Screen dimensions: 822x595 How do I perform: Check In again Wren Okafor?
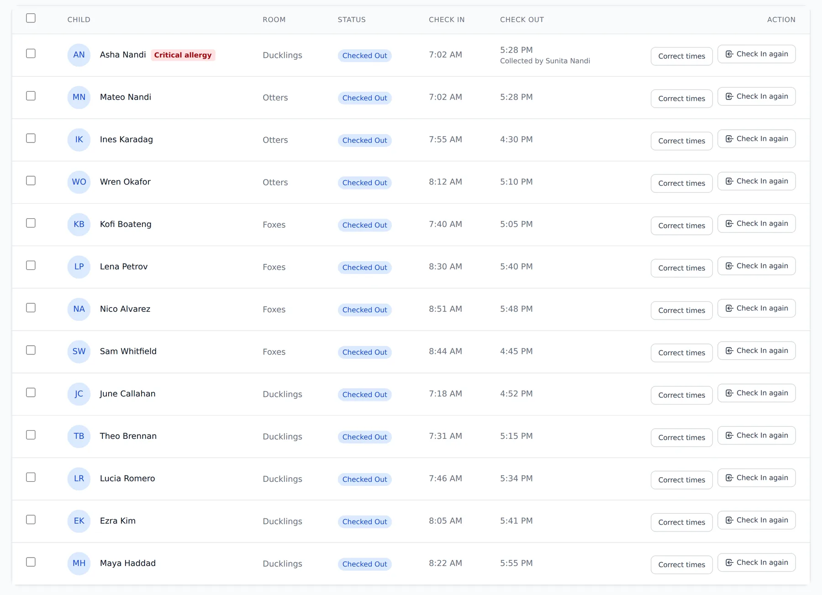(x=756, y=181)
